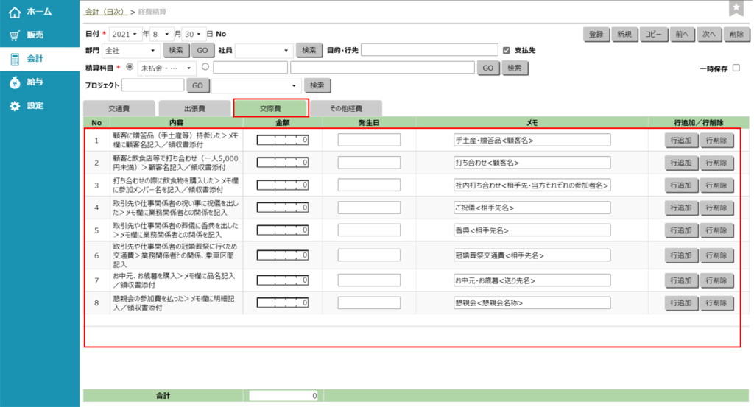This screenshot has height=407, width=754.
Task: Expand the 社員 dropdown list
Action: coord(264,51)
